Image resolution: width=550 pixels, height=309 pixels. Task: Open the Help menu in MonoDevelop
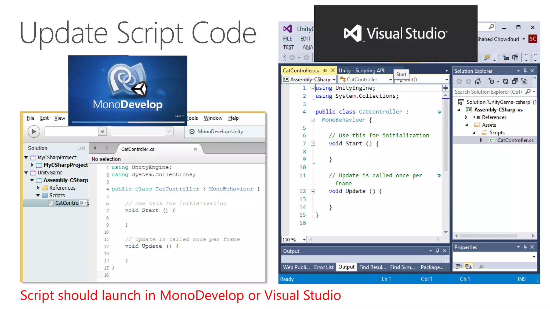(233, 118)
